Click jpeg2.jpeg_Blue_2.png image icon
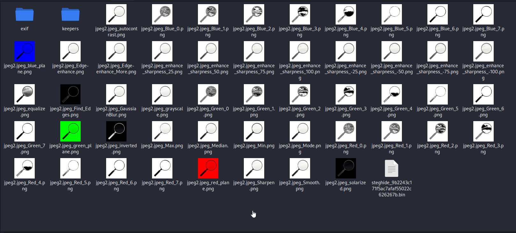Screen dimensions: 516x233 (254, 14)
